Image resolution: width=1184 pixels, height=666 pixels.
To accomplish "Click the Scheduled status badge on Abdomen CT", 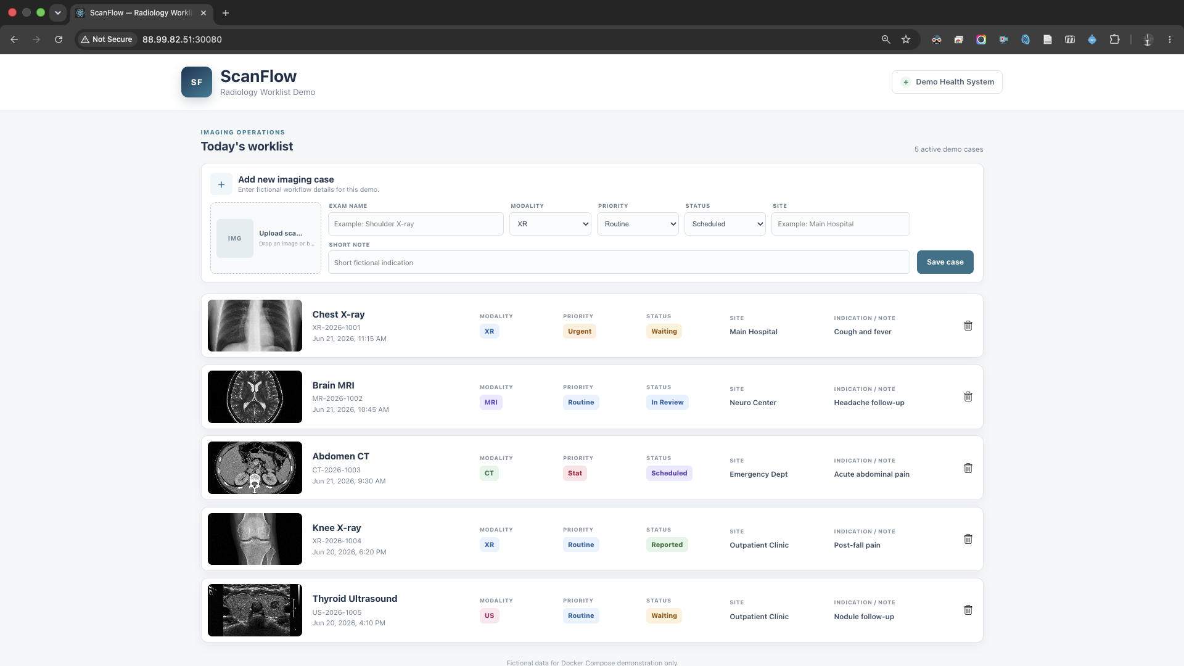I will point(669,473).
